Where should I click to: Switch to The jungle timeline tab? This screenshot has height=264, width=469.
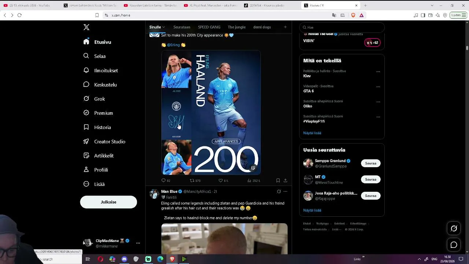(x=237, y=27)
